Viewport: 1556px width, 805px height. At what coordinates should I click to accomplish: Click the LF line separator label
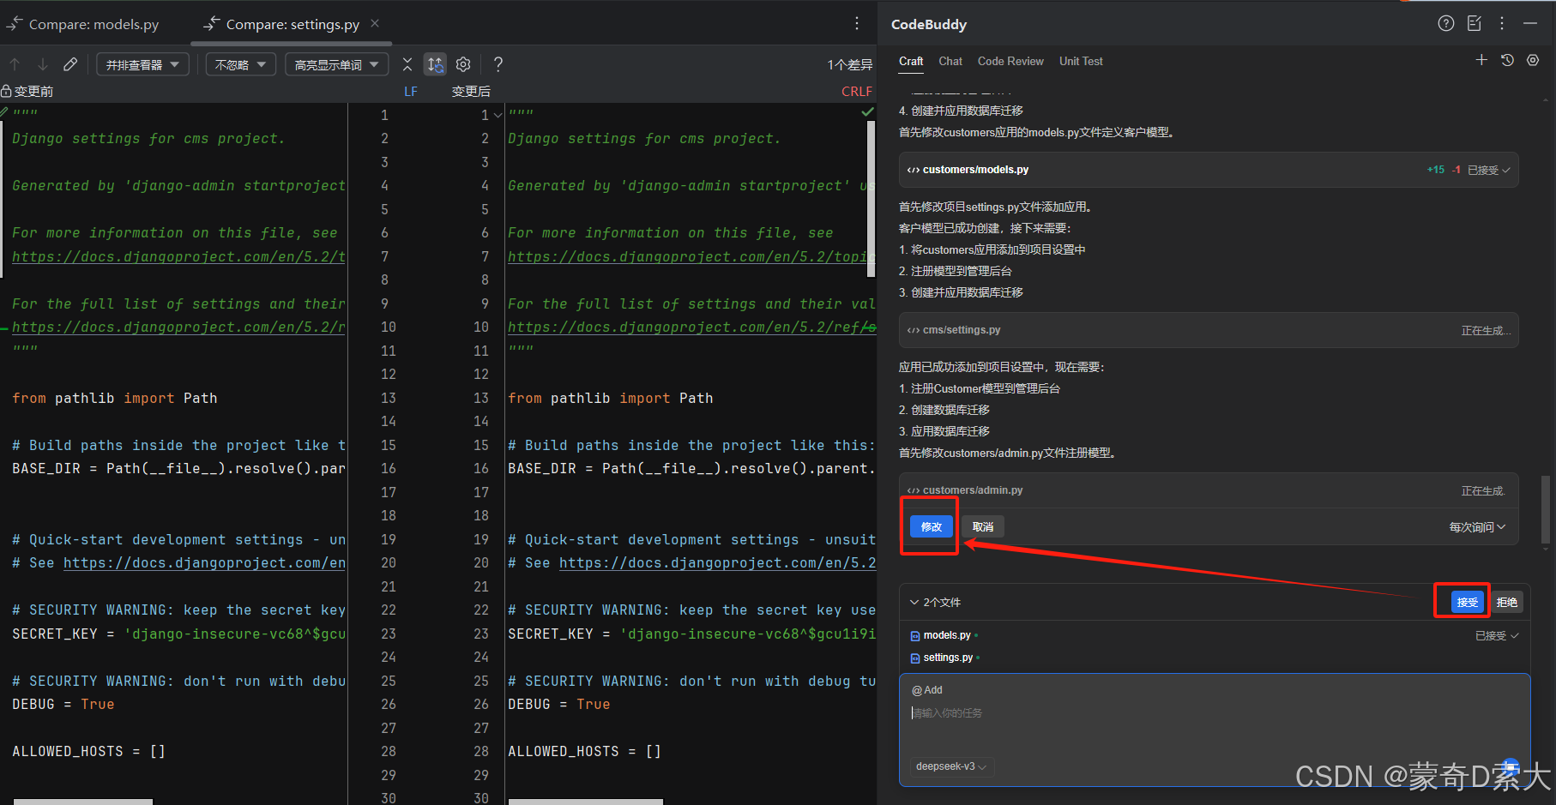411,91
